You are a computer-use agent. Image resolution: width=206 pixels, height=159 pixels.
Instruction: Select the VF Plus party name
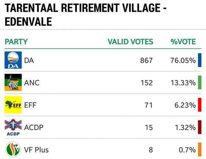tap(36, 150)
